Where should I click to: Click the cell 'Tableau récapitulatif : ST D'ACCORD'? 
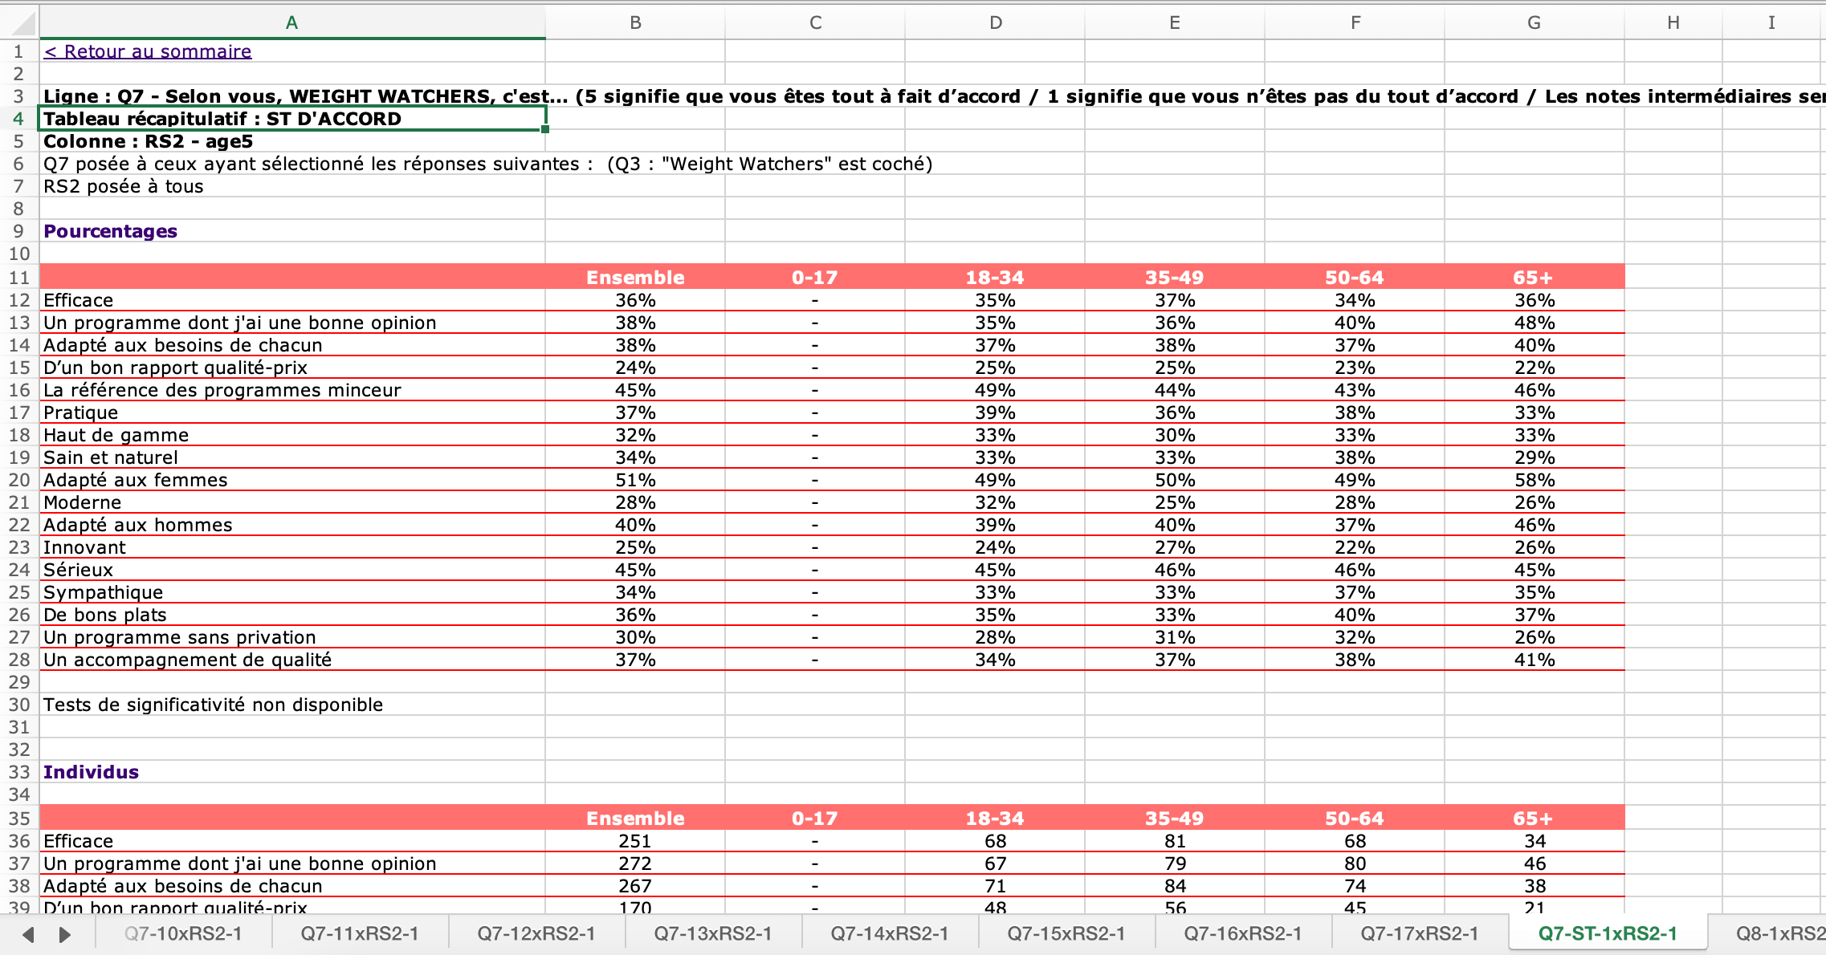pyautogui.click(x=292, y=119)
